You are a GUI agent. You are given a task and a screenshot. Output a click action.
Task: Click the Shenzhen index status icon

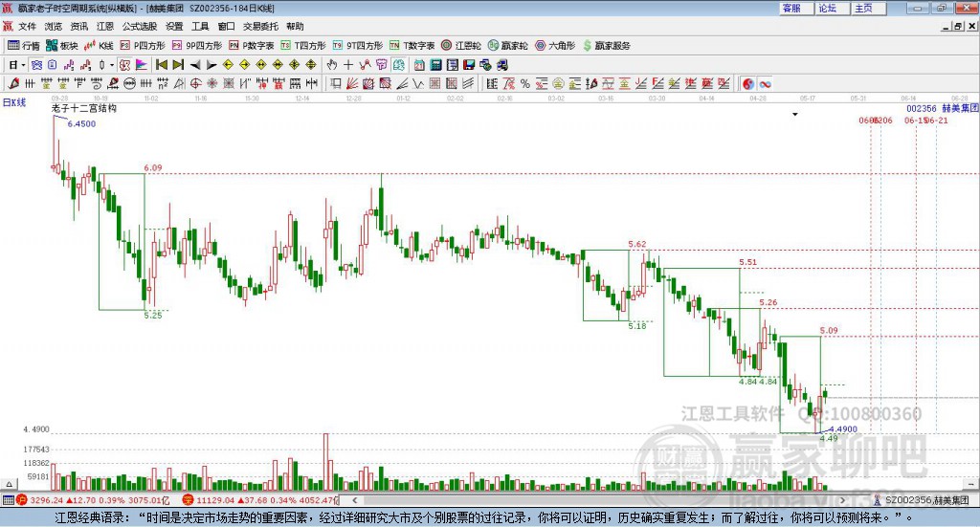click(x=188, y=500)
